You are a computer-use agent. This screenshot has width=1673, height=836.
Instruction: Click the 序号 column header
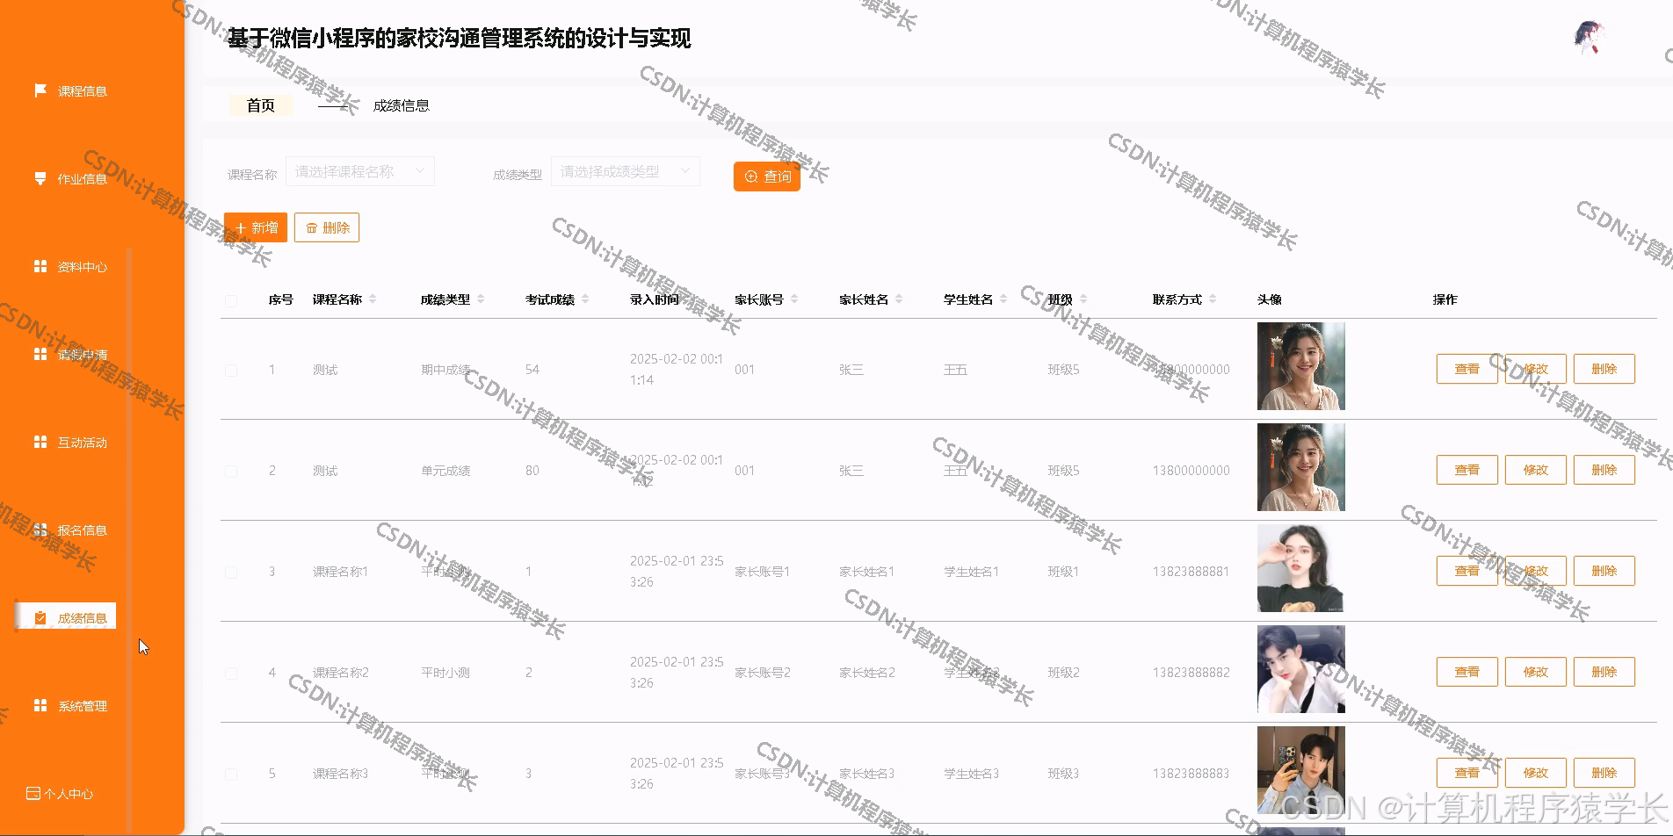tap(281, 299)
